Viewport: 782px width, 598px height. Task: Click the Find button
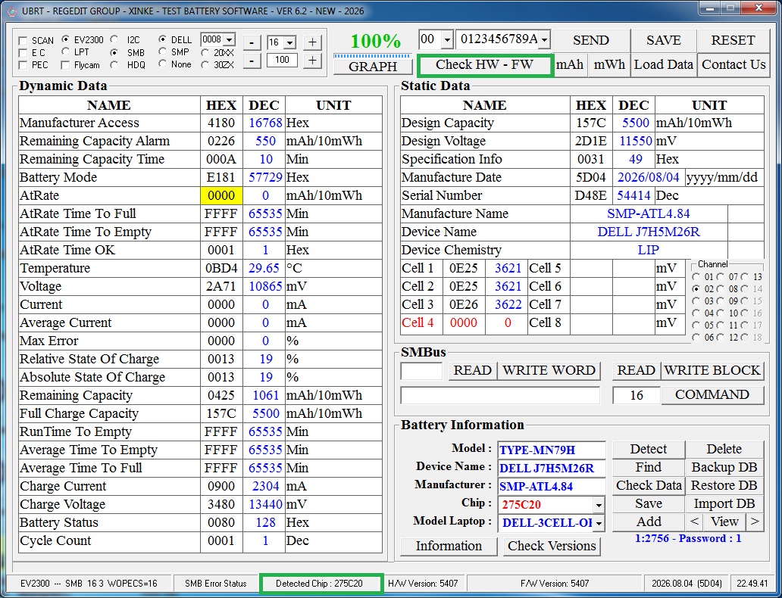point(649,468)
